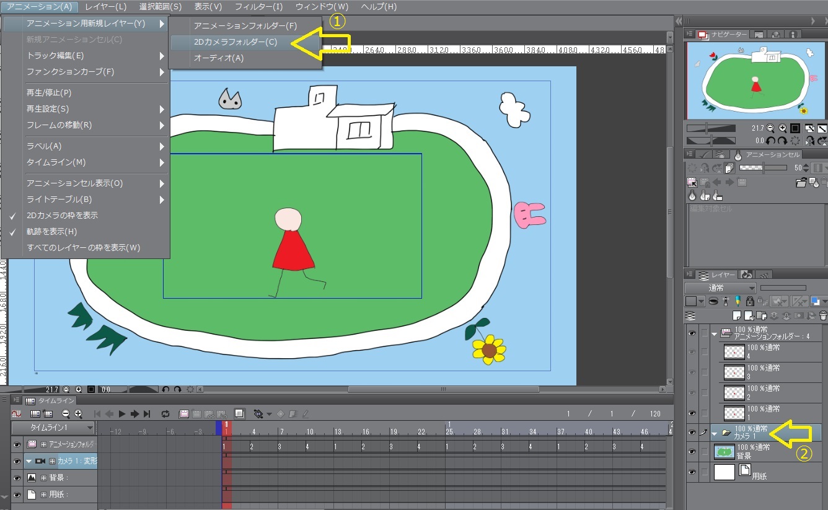
Task: Click the new animation folder icon in timeline
Action: [x=183, y=414]
